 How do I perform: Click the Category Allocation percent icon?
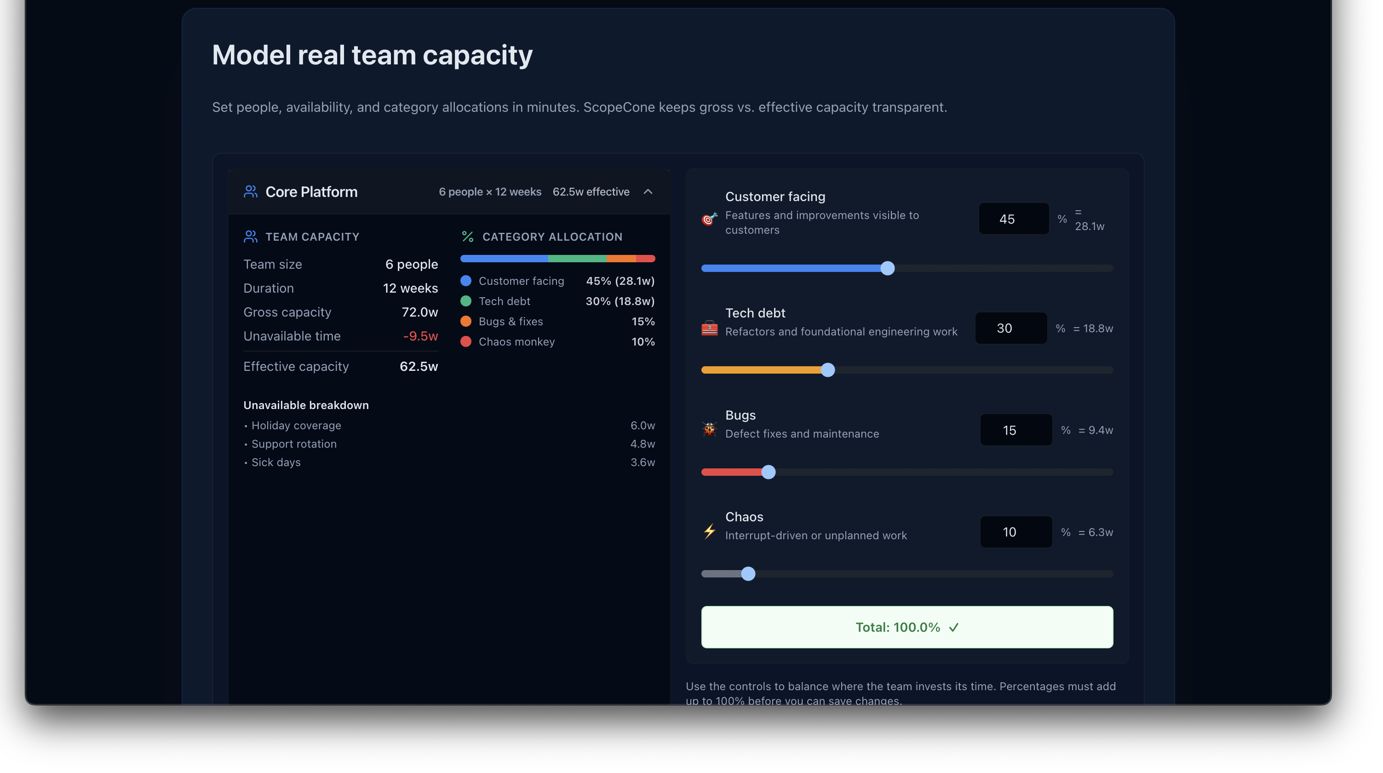pos(468,237)
